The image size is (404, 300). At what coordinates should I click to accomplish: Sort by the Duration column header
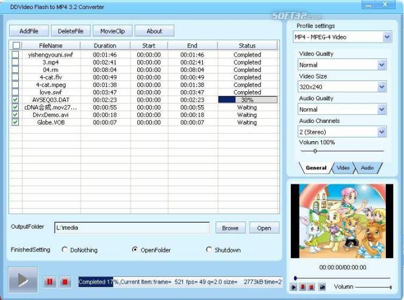[105, 46]
